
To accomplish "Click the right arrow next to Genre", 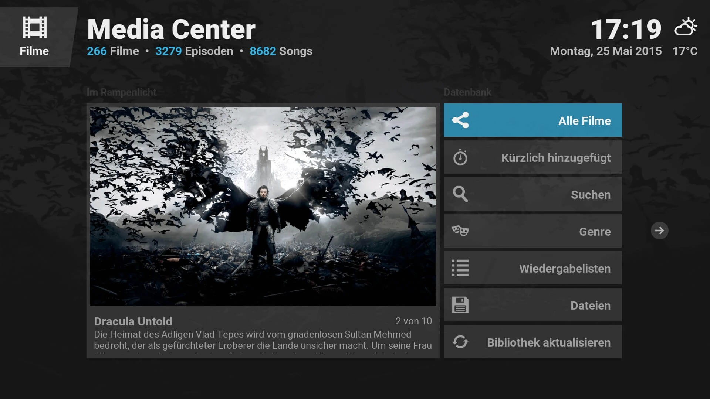I will [660, 231].
